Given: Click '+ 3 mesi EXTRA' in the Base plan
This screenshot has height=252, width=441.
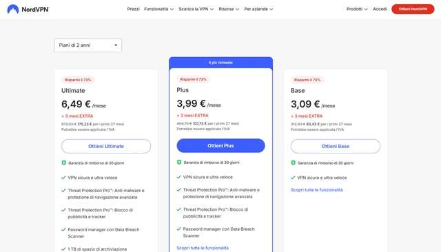Looking at the screenshot, I should tap(307, 116).
